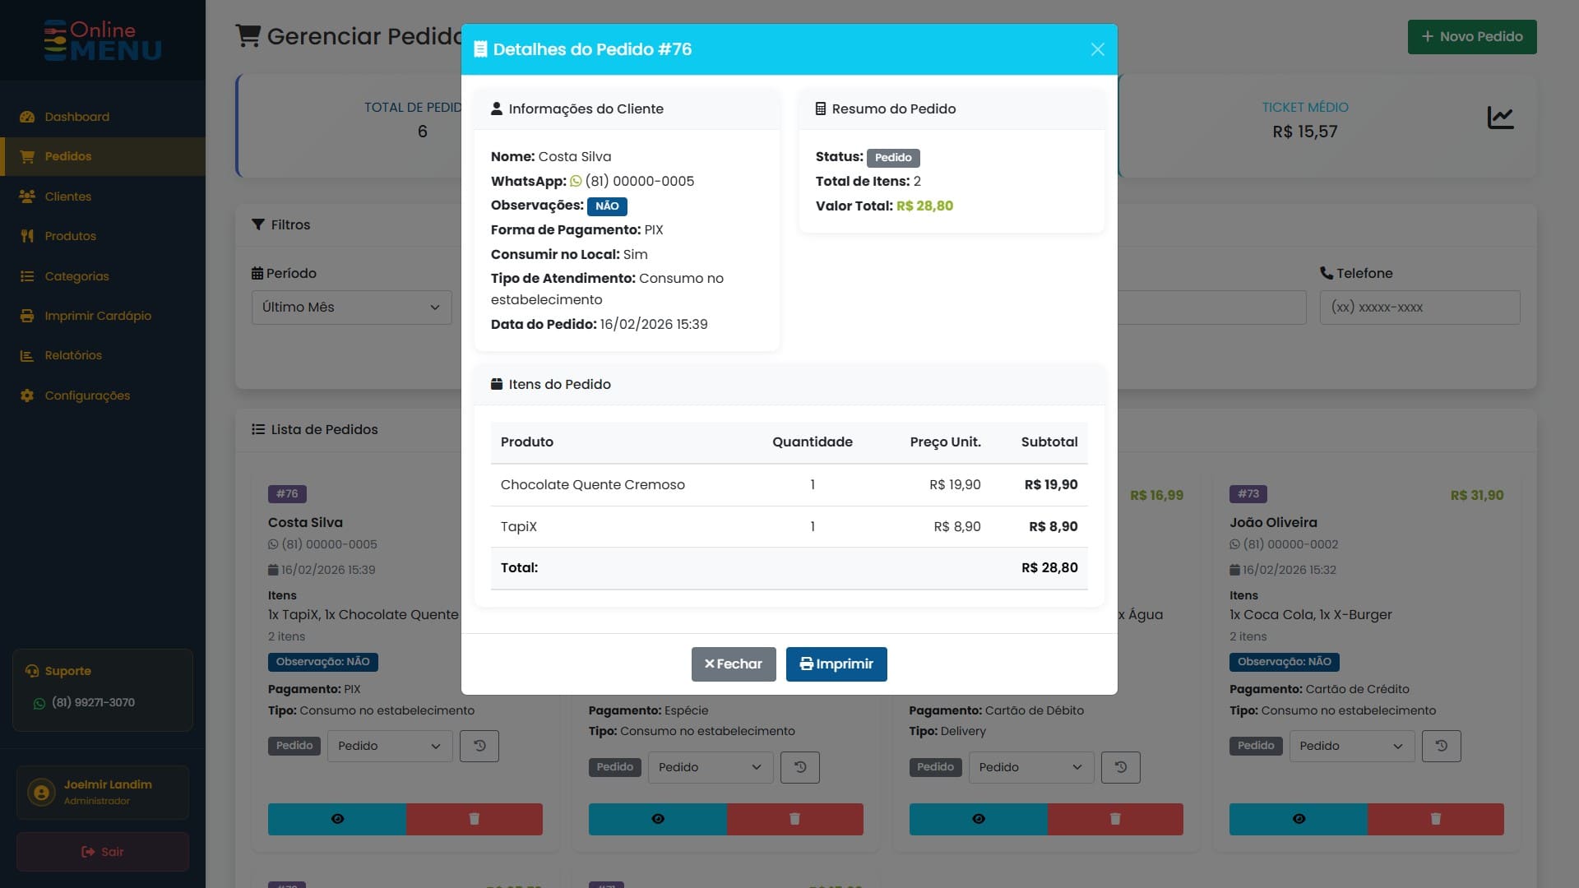Click the WhatsApp icon next to (81) 00000-0005
1579x888 pixels.
tap(577, 182)
